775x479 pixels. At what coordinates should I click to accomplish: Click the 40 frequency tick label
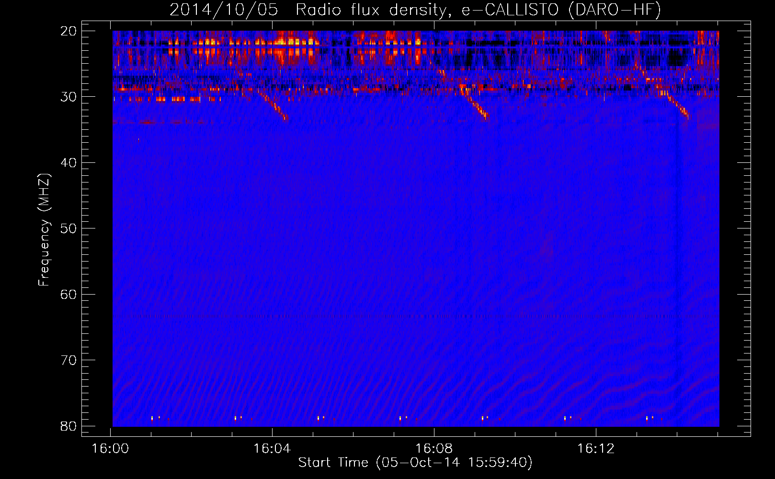(69, 163)
